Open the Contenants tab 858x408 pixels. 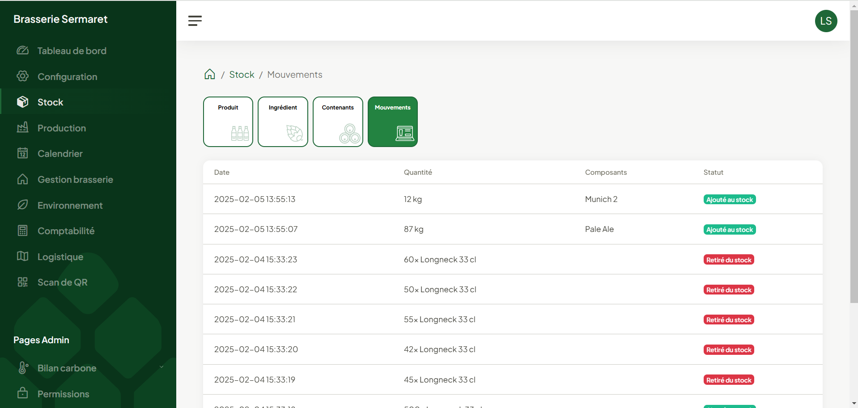(338, 122)
